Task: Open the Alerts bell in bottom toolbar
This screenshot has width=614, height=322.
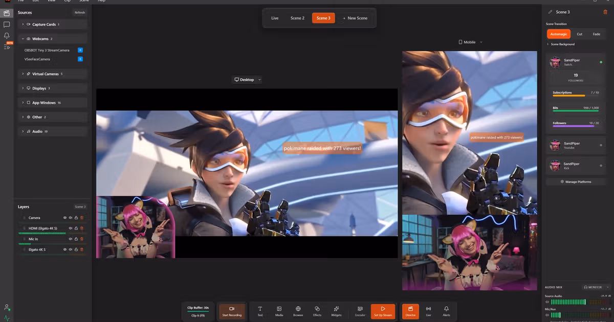Action: tap(447, 311)
